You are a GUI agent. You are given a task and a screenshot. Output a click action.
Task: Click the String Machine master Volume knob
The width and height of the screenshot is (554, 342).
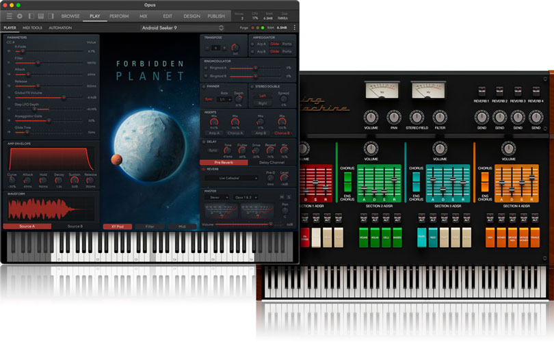tap(371, 117)
